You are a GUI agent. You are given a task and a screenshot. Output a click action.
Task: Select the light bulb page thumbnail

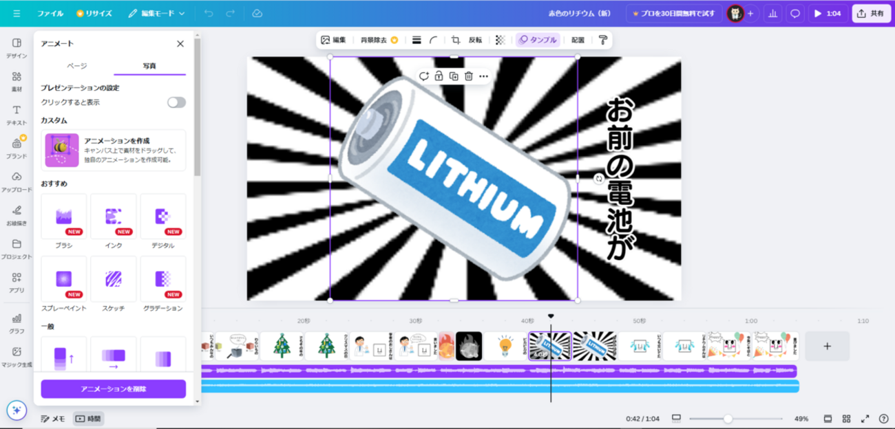tap(505, 346)
